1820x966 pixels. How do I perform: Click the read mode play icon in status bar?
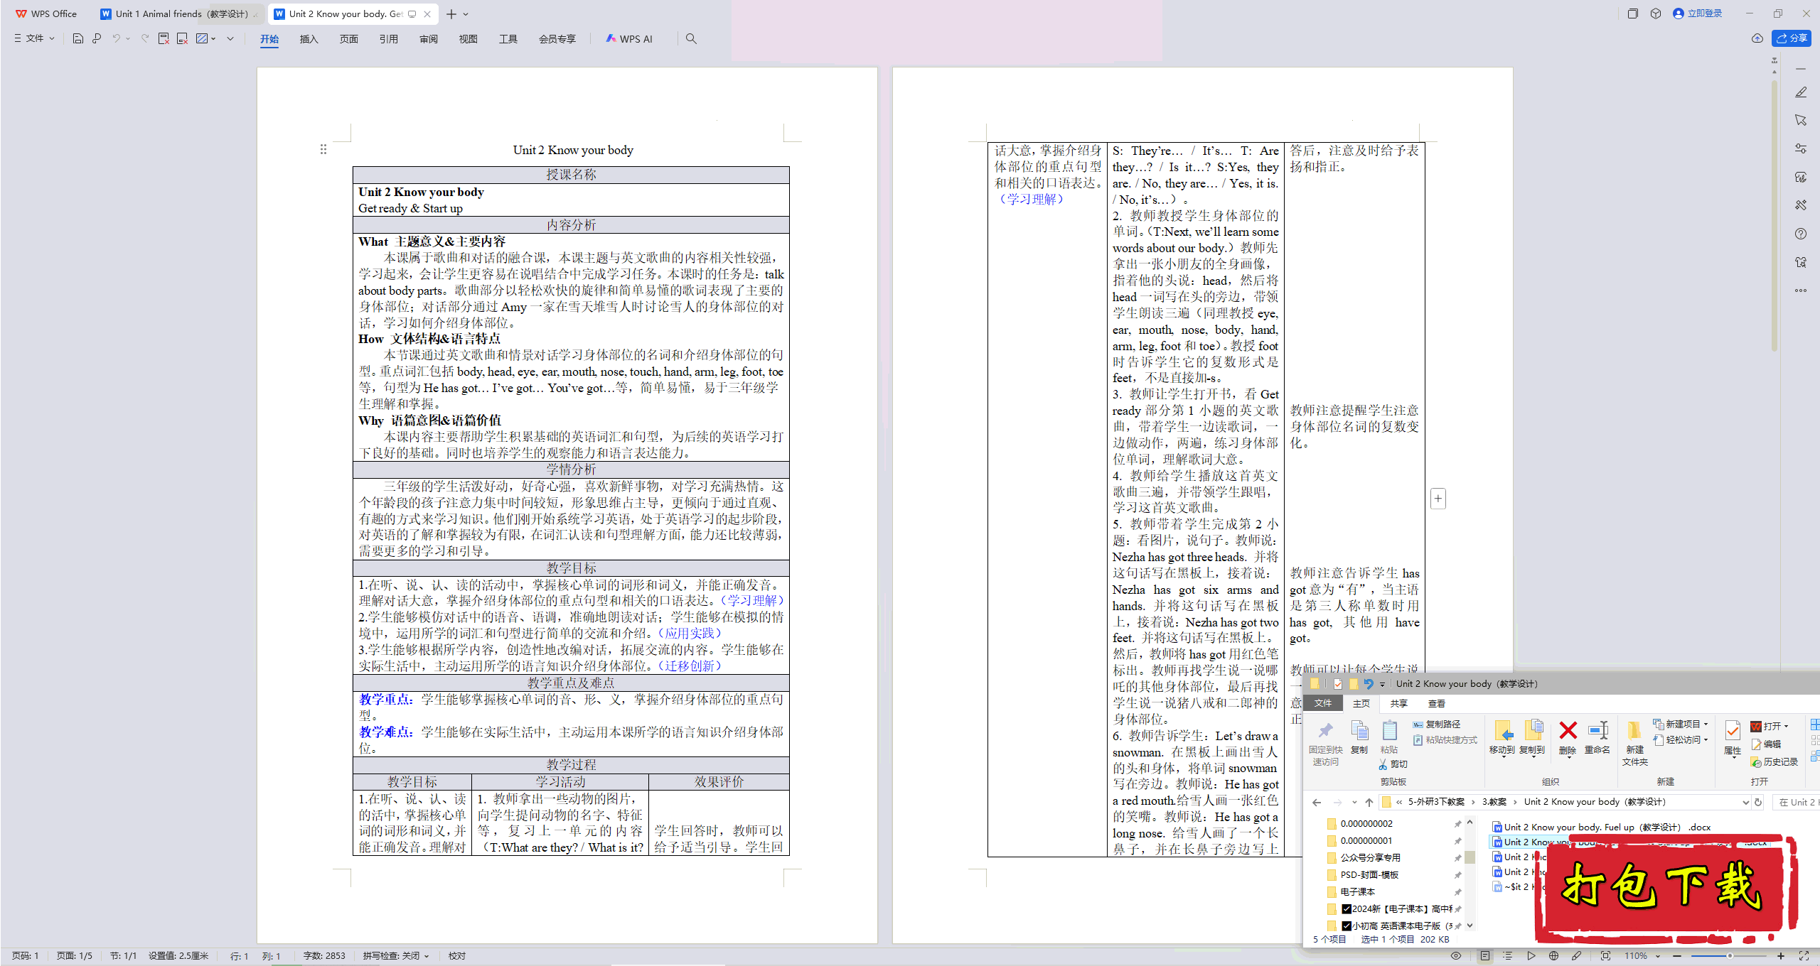1531,956
